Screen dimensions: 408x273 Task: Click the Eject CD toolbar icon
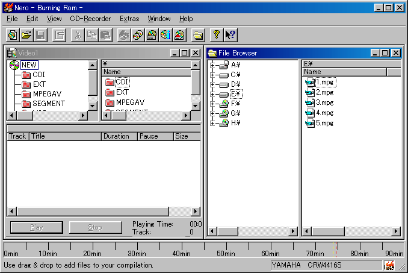[179, 35]
